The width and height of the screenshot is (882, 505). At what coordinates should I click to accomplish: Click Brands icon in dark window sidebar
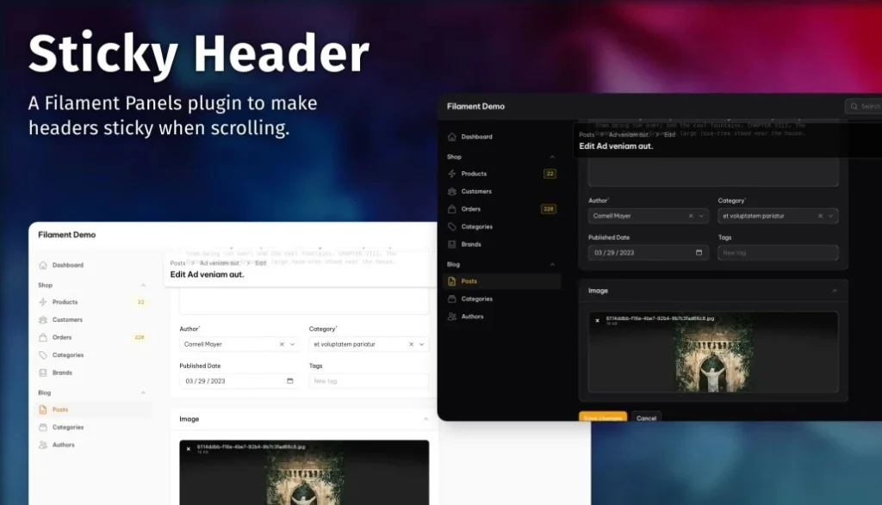451,244
